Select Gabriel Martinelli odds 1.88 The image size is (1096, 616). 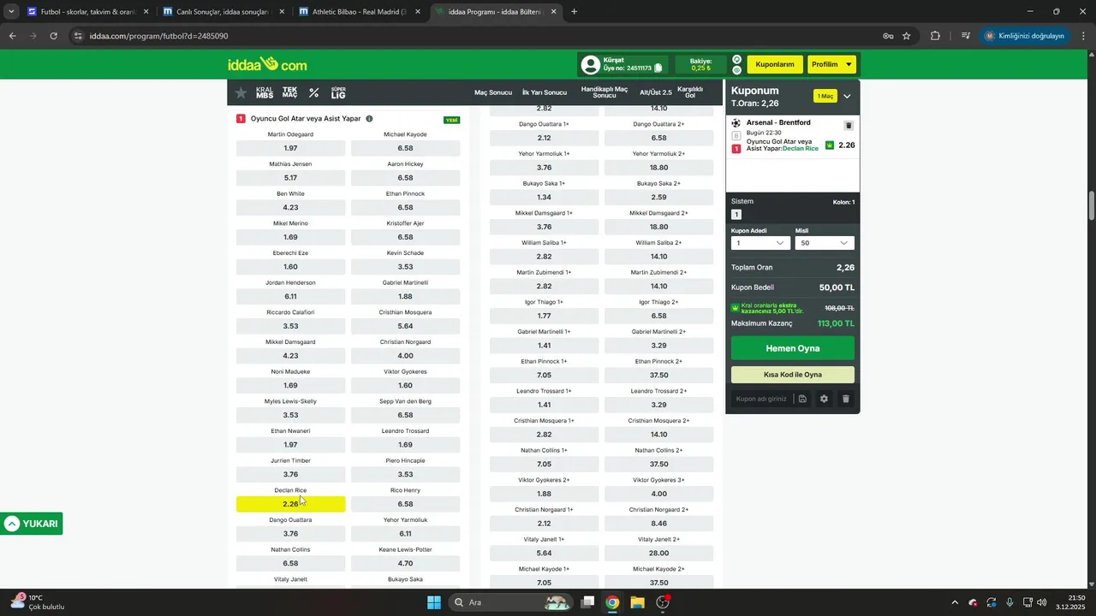[405, 297]
